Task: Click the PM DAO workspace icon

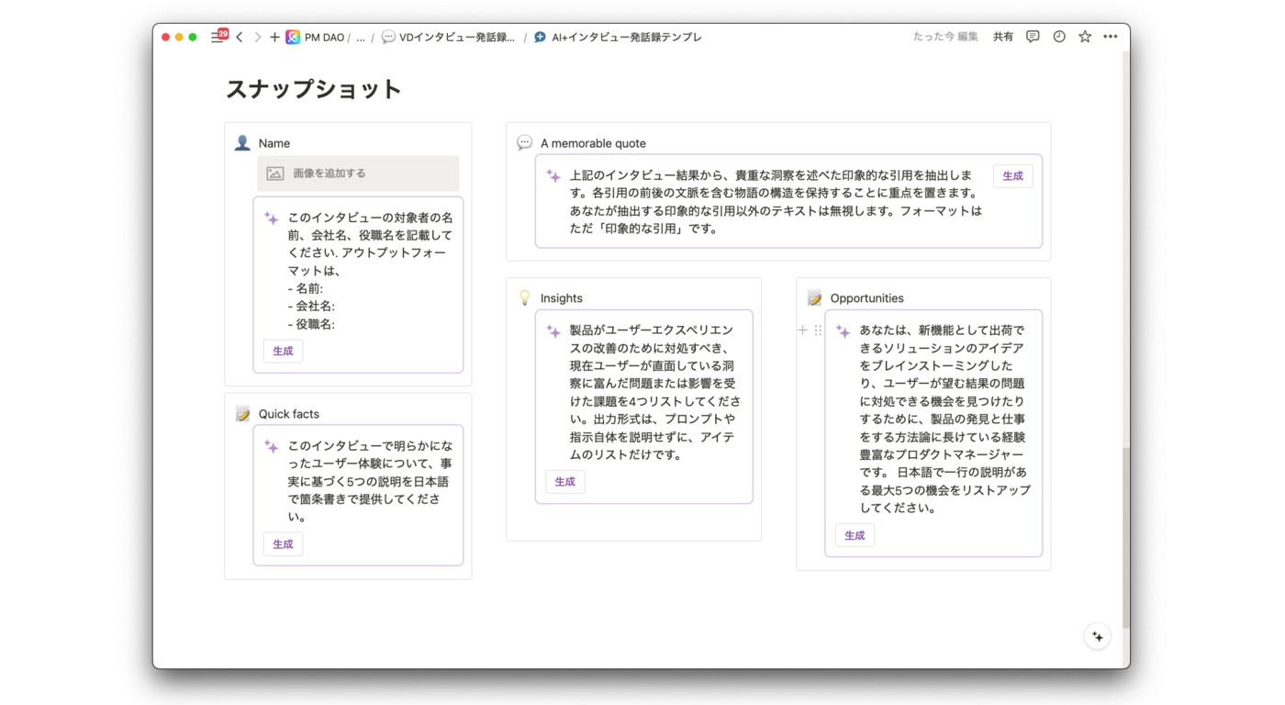Action: (x=293, y=37)
